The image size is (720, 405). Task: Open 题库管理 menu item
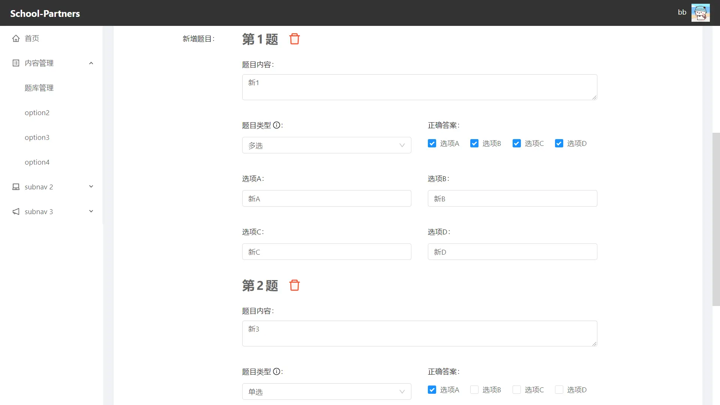point(39,88)
